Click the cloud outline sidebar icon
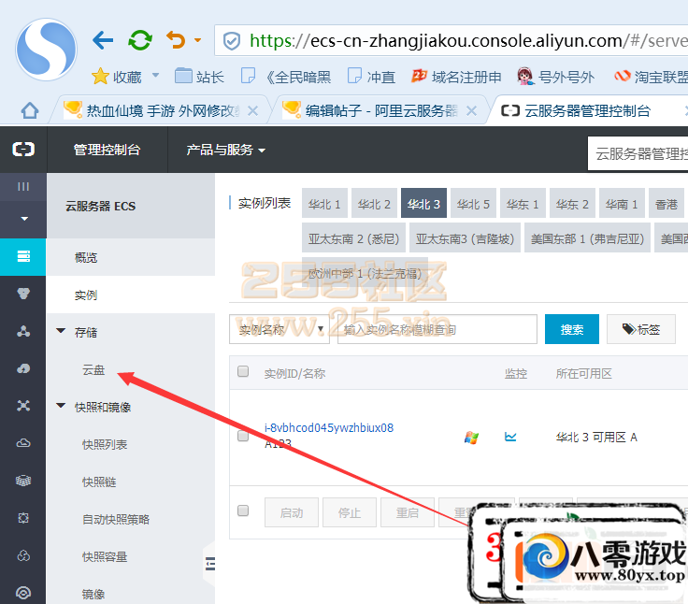 [23, 443]
